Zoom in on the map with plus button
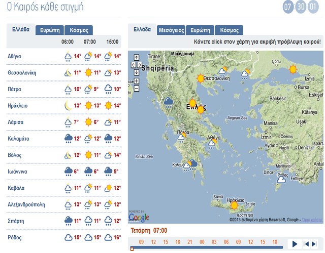The width and height of the screenshot is (325, 253). [x=137, y=81]
